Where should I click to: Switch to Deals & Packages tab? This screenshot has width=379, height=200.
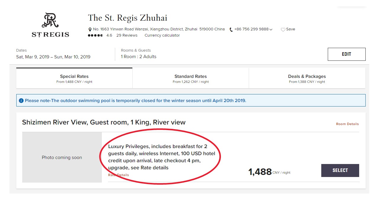307,78
